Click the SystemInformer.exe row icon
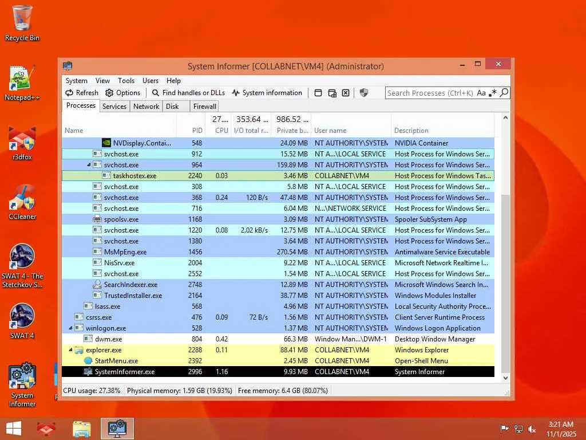Screen dimensions: 586x440 coord(88,371)
